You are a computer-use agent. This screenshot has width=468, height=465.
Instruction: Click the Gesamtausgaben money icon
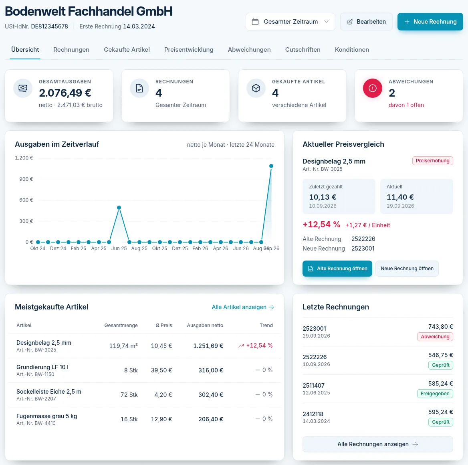click(23, 88)
